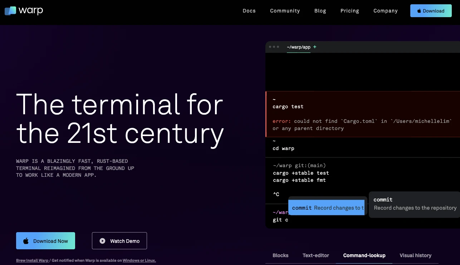Click the 'git c' command input line
460x265 pixels.
click(280, 220)
